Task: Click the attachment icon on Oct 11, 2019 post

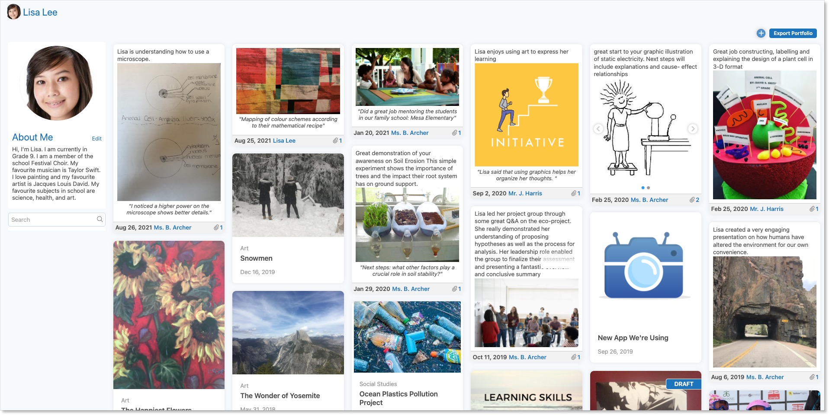Action: click(574, 357)
